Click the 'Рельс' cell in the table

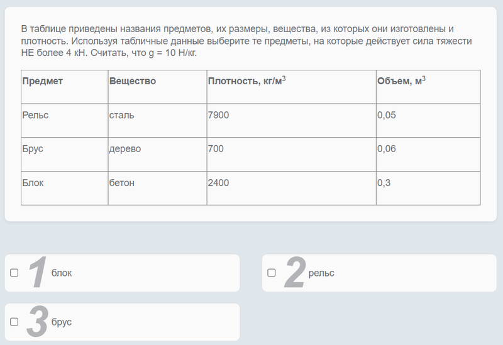(x=35, y=116)
